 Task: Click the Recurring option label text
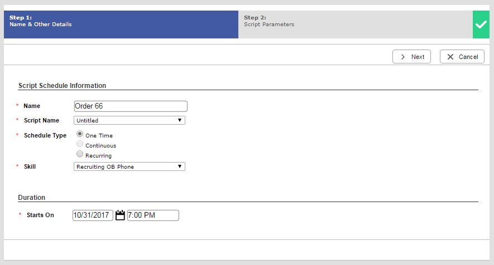(98, 156)
